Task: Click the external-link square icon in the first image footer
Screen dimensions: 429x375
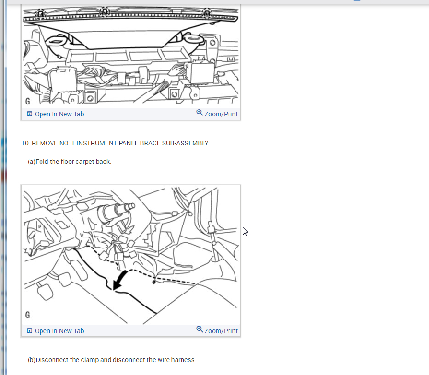Action: click(29, 113)
